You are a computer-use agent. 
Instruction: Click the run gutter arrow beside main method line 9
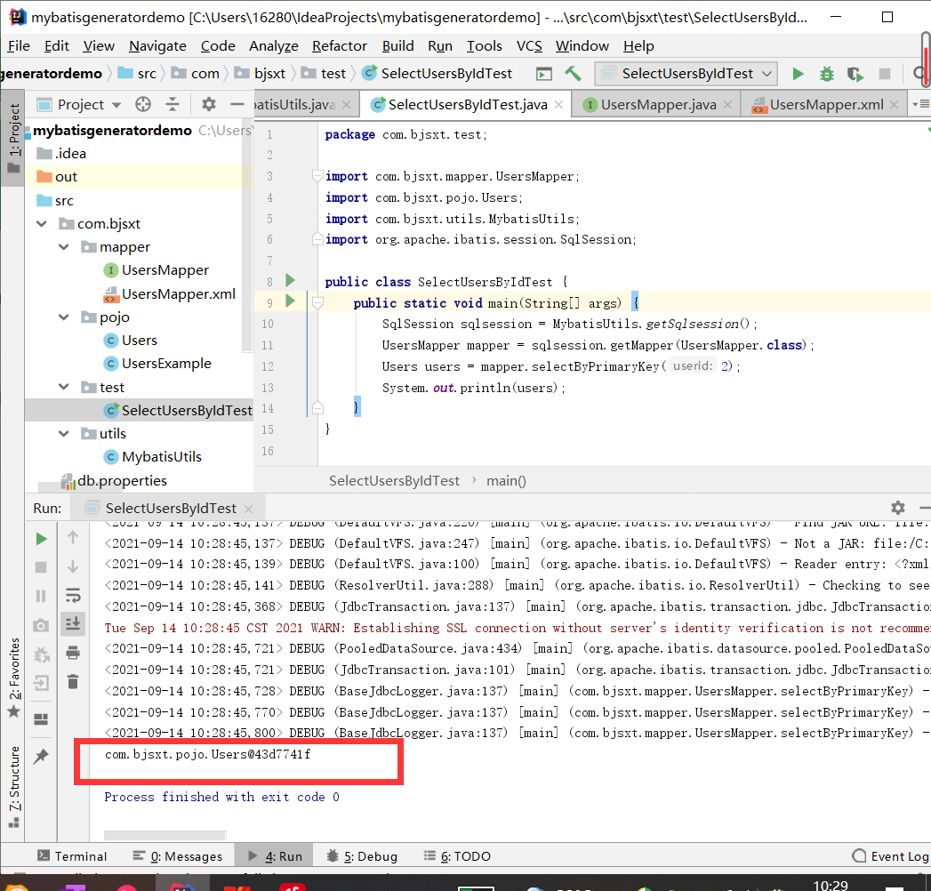click(x=291, y=301)
